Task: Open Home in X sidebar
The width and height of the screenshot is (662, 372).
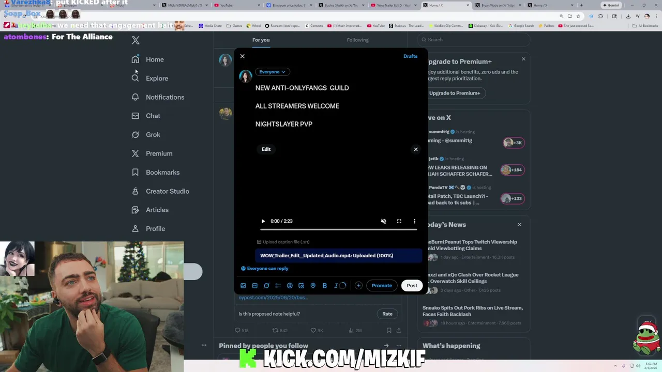Action: [148, 59]
